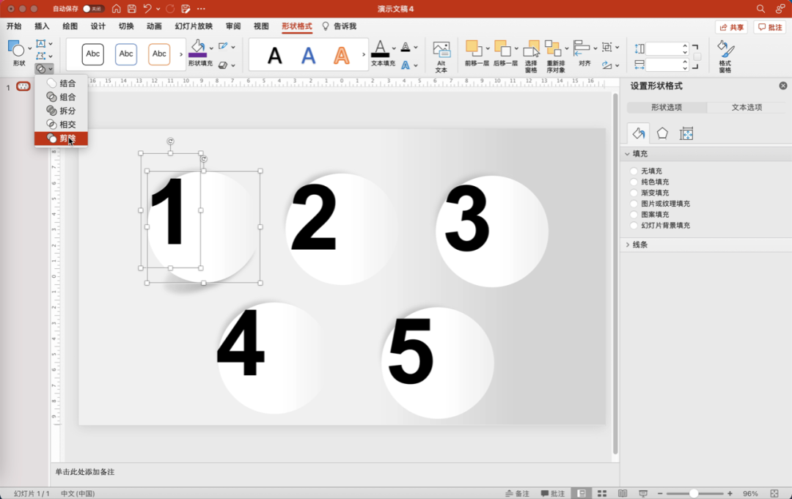Click the 形状填充 paint bucket icon
Viewport: 792px width, 499px height.
tap(197, 48)
